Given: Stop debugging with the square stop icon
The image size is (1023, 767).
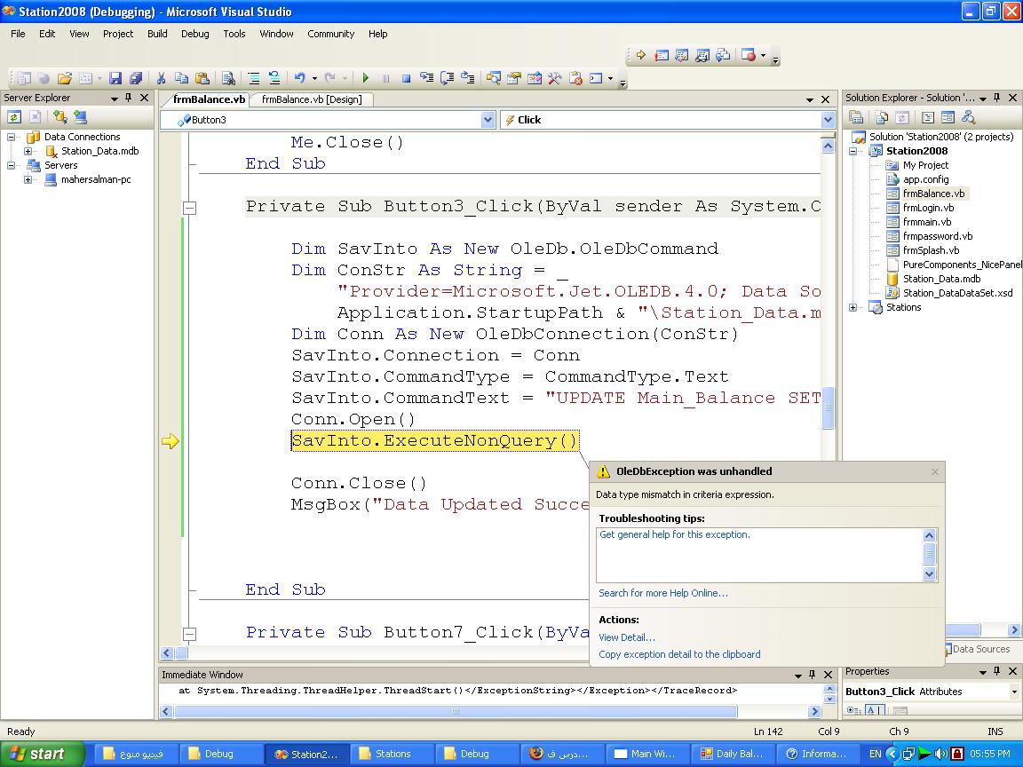Looking at the screenshot, I should 406,78.
